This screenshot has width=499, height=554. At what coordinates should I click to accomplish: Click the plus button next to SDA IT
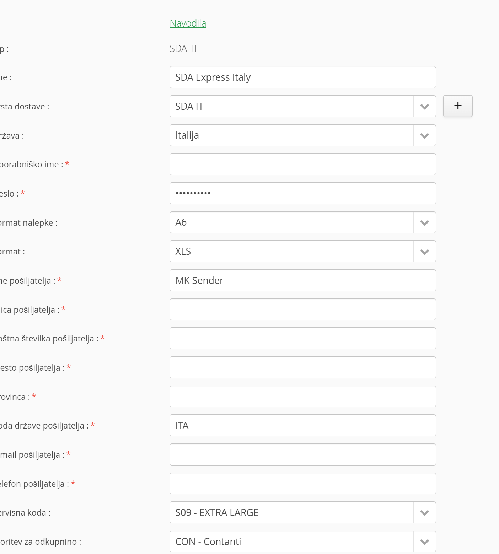click(458, 106)
